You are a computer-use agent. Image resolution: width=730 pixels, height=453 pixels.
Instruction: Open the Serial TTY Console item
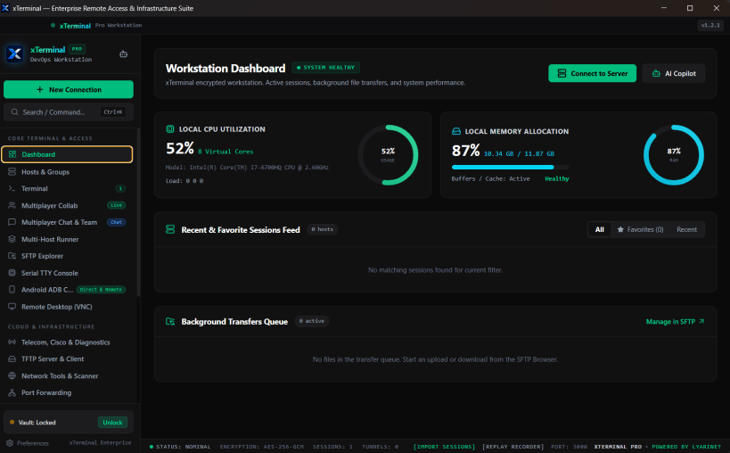point(67,273)
